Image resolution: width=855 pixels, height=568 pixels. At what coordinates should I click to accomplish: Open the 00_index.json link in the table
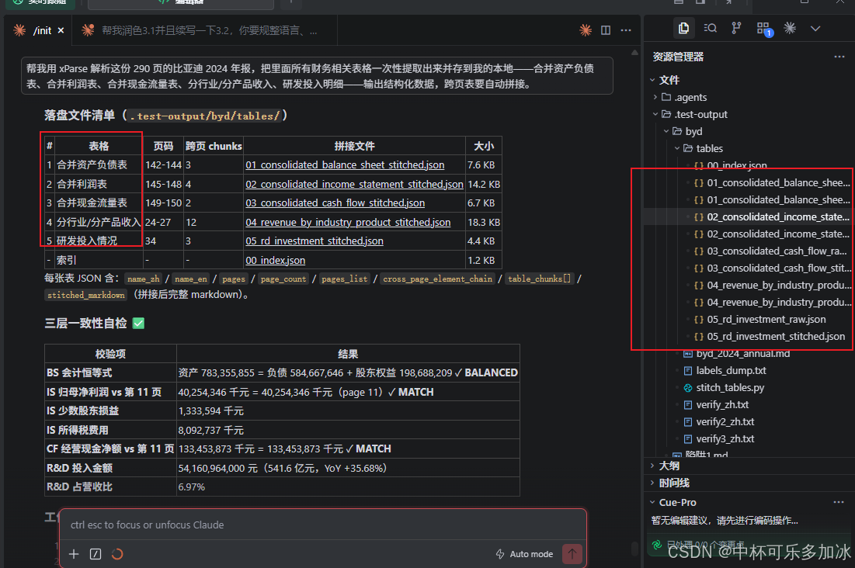[x=276, y=261]
